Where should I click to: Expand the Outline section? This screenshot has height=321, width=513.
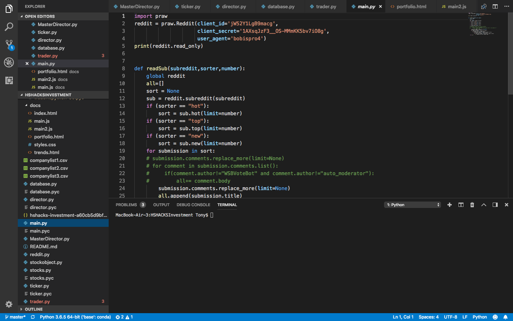pyautogui.click(x=63, y=309)
